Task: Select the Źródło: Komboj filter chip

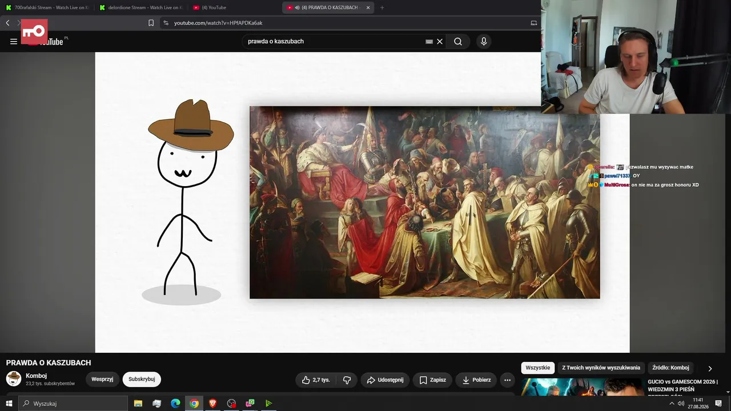Action: (670, 368)
